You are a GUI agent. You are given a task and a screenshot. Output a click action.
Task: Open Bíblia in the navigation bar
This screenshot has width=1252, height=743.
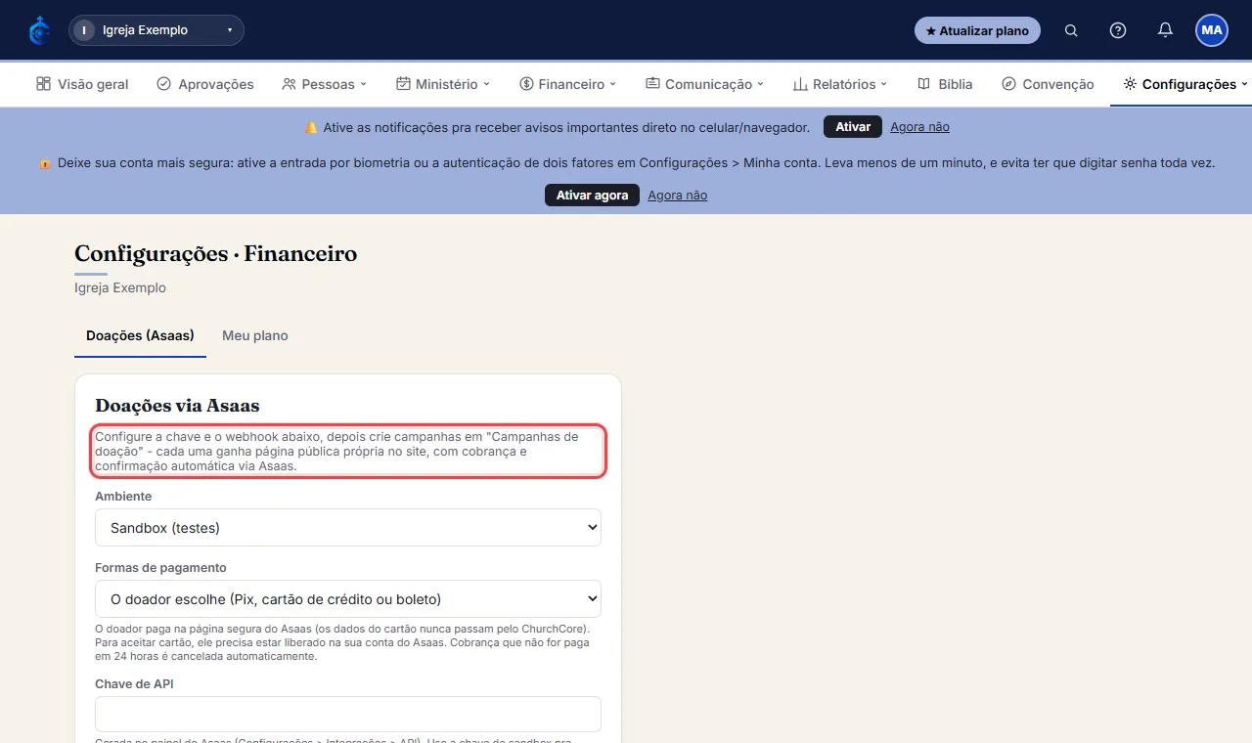(945, 84)
